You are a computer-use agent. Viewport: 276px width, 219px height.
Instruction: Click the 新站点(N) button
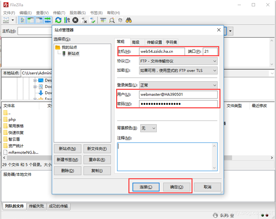coord(68,149)
